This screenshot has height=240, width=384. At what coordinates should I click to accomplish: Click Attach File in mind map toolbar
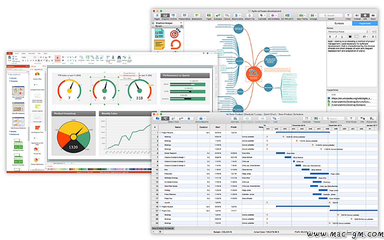(x=250, y=15)
